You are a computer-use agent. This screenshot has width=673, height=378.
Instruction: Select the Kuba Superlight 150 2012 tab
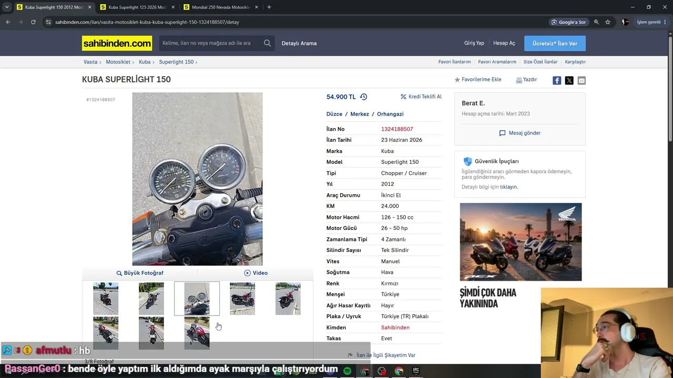(54, 7)
